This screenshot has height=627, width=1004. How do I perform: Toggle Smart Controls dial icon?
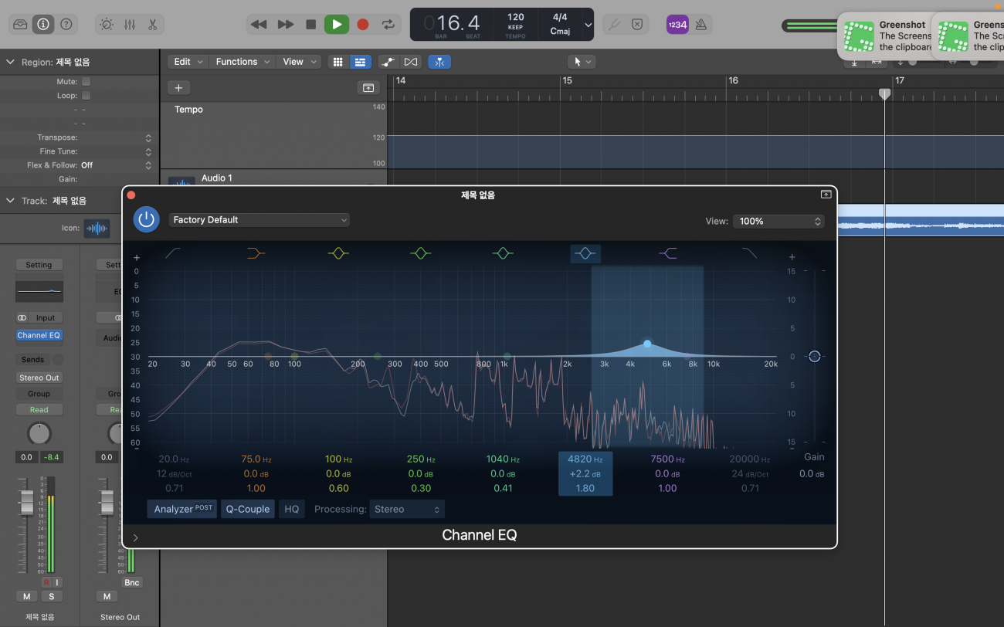point(107,24)
